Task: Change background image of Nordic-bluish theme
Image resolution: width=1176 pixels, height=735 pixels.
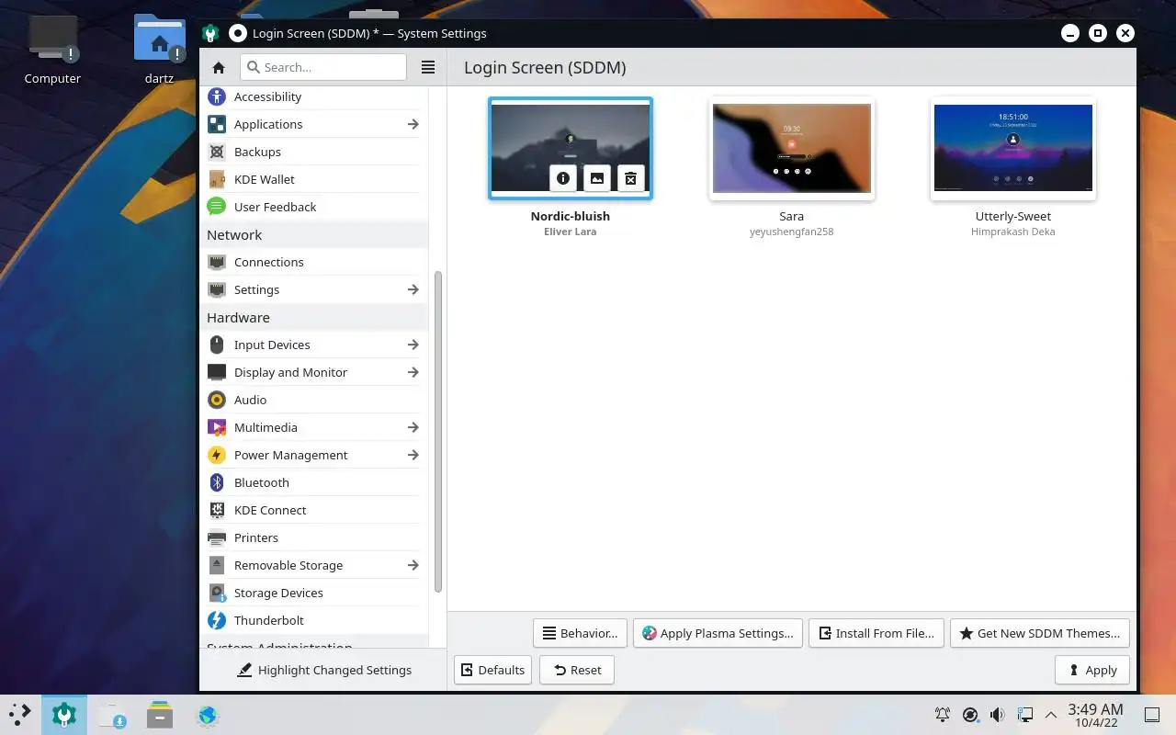Action: coord(597,178)
